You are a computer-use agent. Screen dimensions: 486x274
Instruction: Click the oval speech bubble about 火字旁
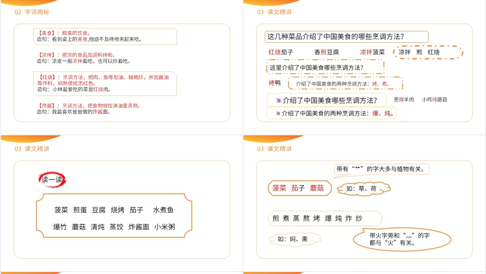point(401,239)
